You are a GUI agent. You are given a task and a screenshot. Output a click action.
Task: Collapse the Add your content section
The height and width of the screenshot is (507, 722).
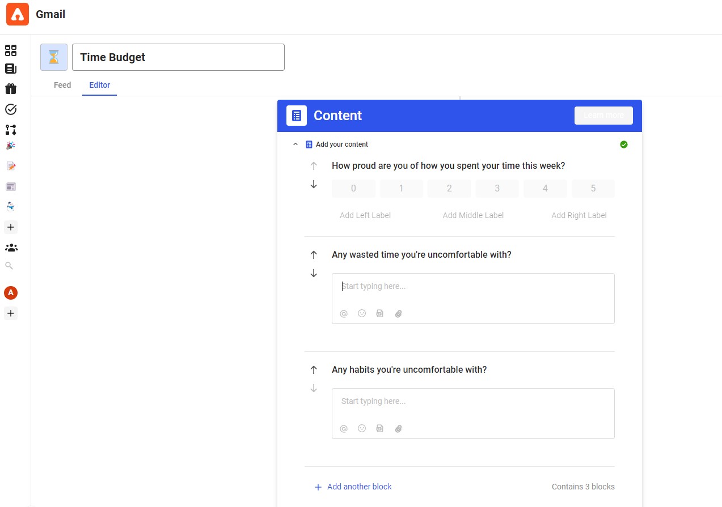(295, 144)
